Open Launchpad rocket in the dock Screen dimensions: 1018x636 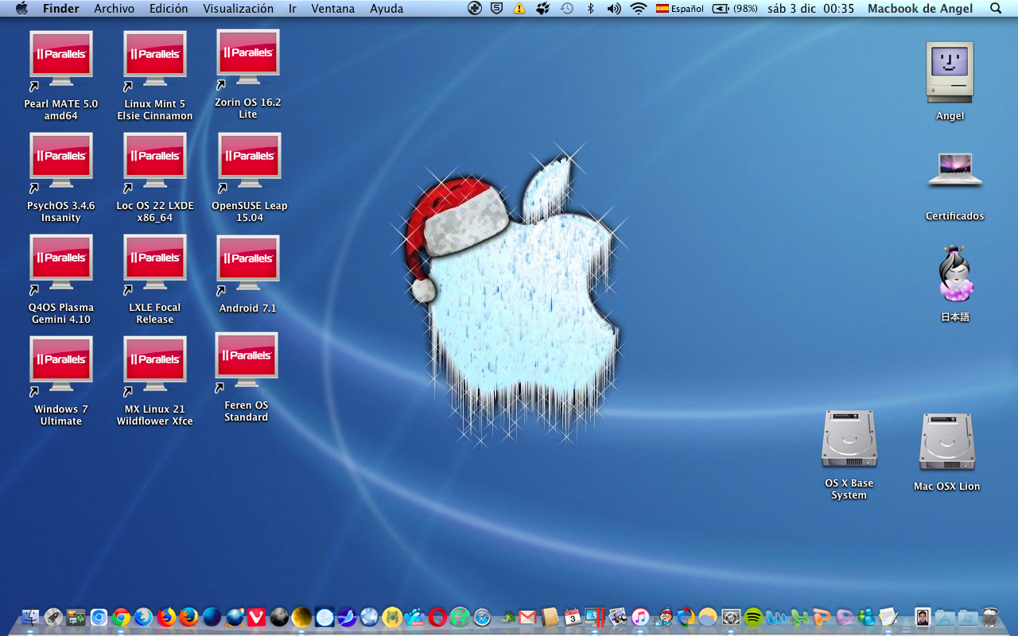click(53, 617)
